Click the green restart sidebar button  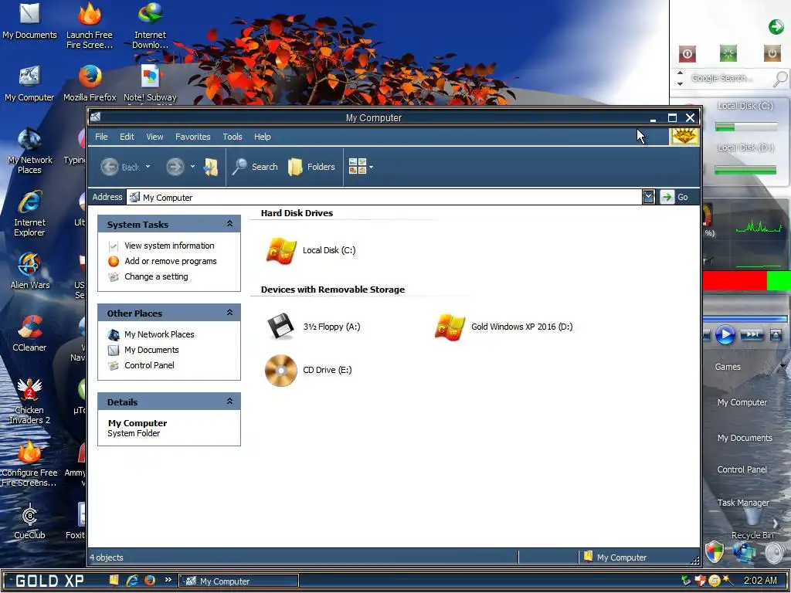[728, 53]
